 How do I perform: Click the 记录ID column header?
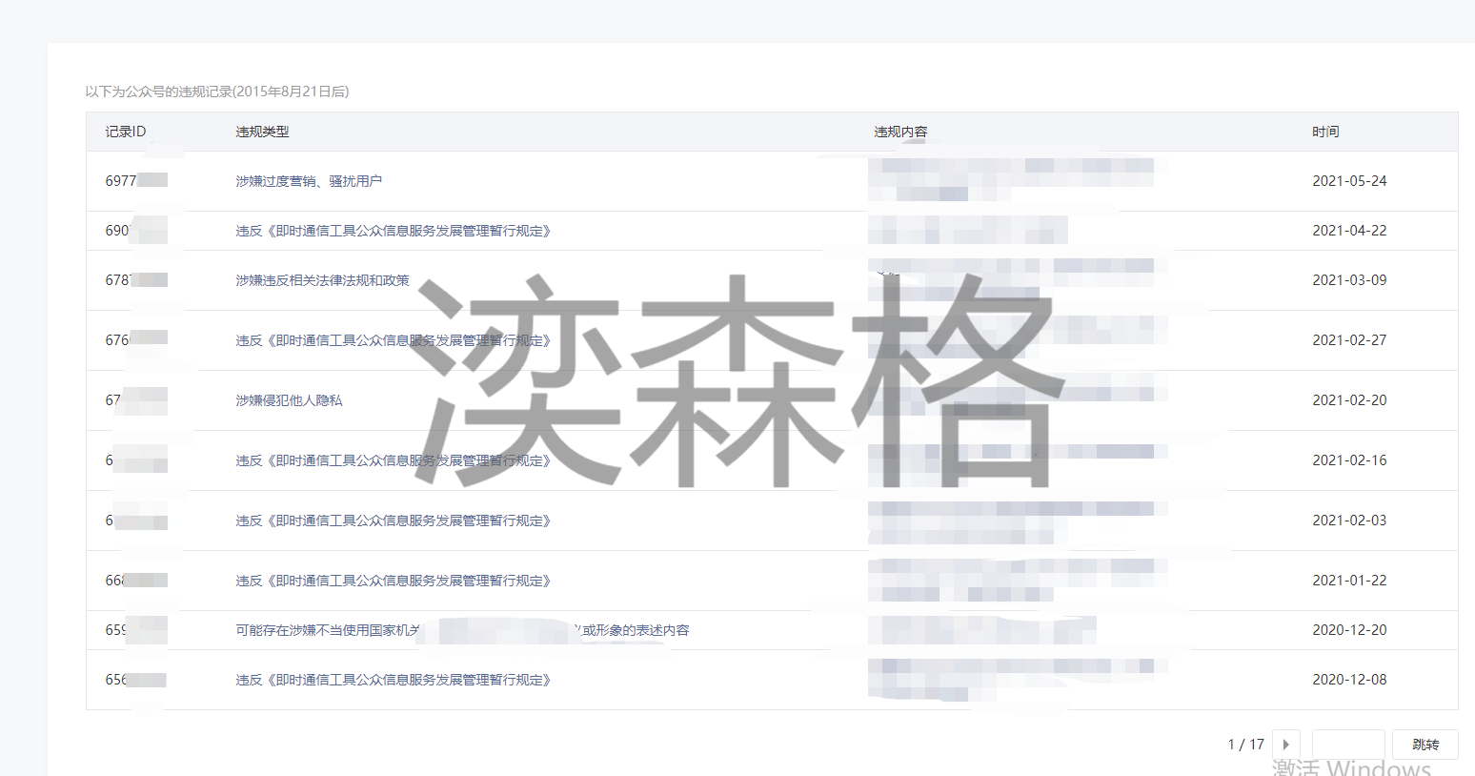pos(126,132)
